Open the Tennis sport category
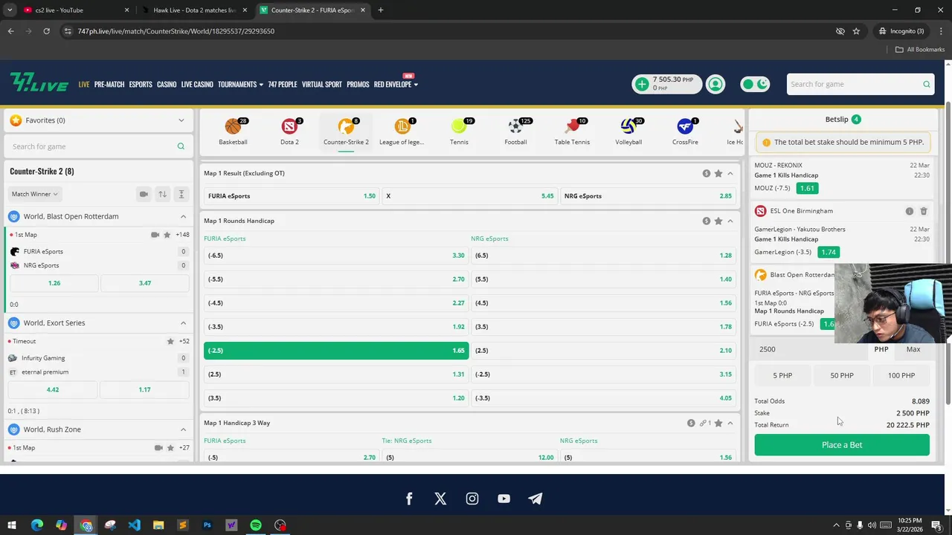 point(459,132)
